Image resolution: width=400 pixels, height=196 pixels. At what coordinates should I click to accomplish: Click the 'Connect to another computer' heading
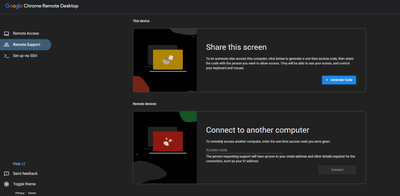(x=257, y=130)
